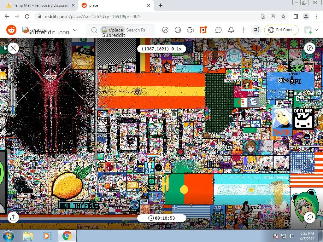The height and width of the screenshot is (242, 323).
Task: Click the Reddit snoo home logo
Action: coord(11,30)
